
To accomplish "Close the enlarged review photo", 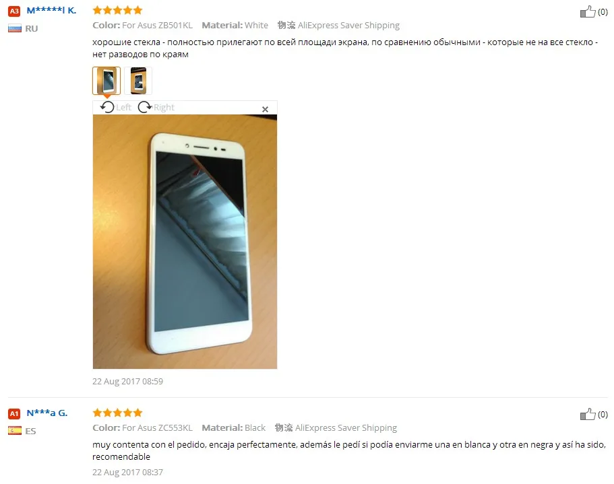I will (265, 110).
